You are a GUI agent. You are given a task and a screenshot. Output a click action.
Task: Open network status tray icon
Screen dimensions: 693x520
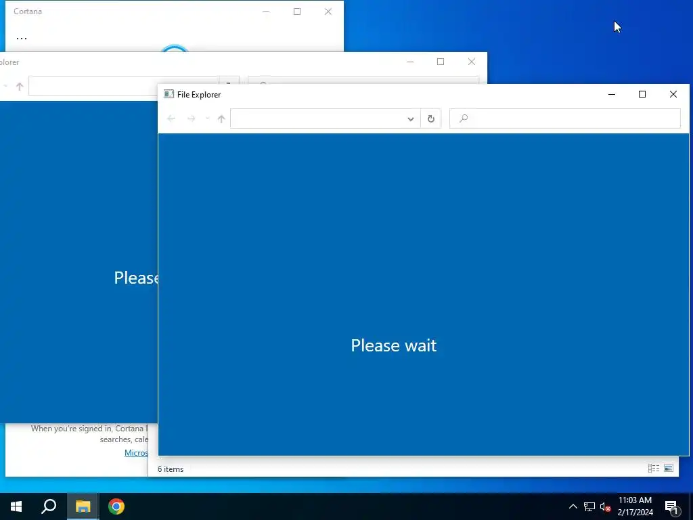point(589,506)
